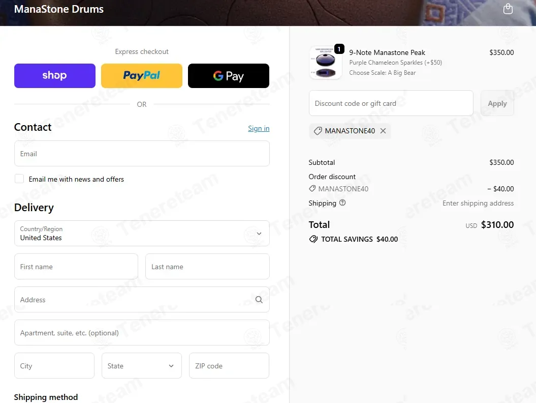Viewport: 536px width, 403px height.
Task: Click Purple Chameleon Sparkles (+$50) text
Action: (395, 63)
